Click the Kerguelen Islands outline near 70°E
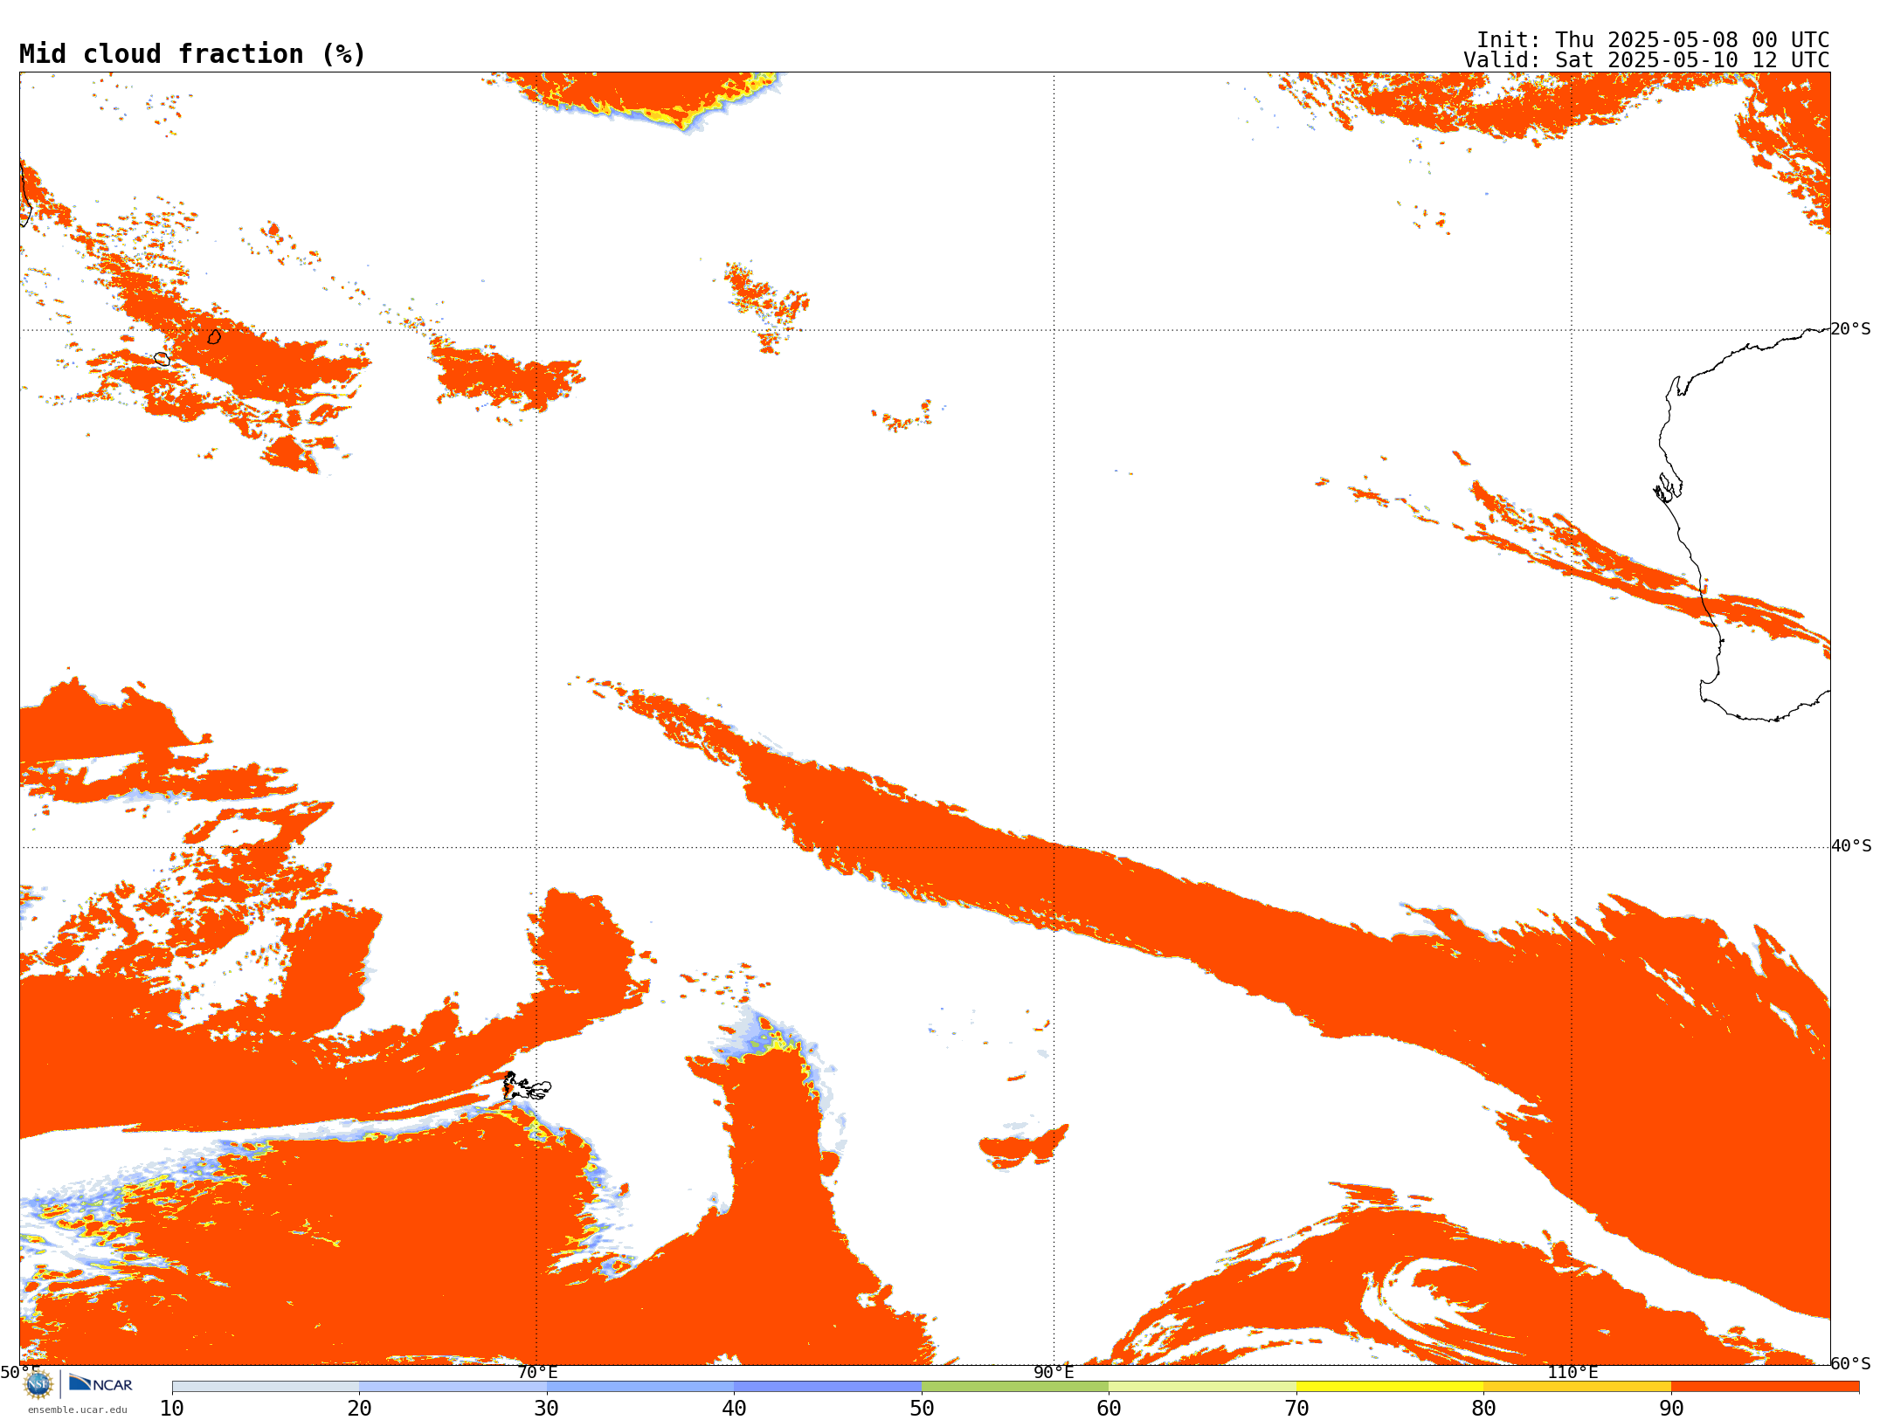Viewport: 1887px width, 1420px height. coord(527,1086)
